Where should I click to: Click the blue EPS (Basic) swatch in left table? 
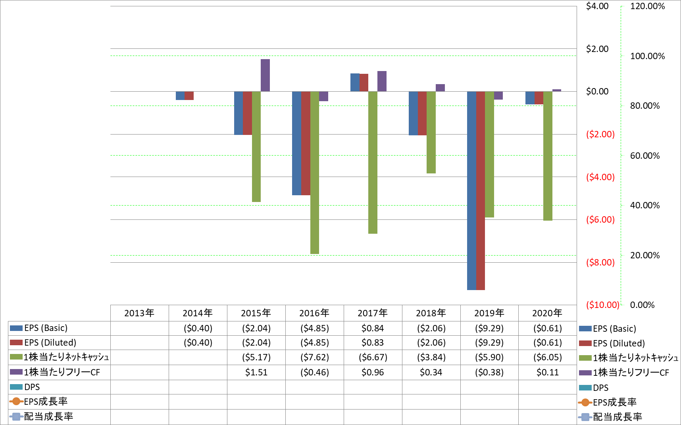pyautogui.click(x=16, y=328)
